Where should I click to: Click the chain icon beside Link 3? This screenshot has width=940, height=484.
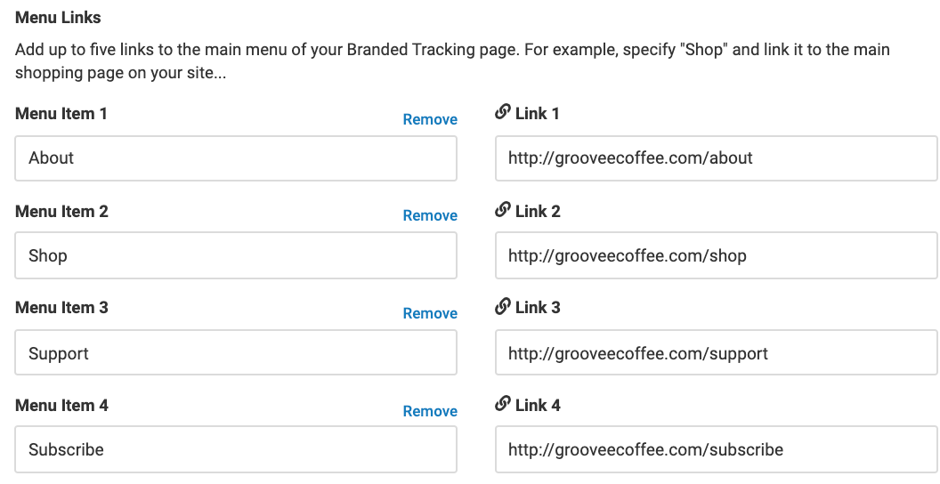coord(502,306)
